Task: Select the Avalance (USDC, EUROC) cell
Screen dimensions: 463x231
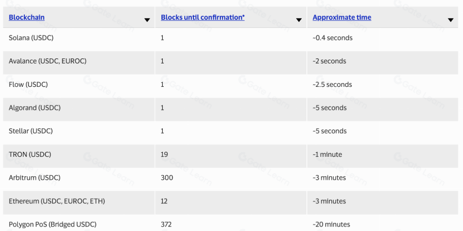Action: click(x=47, y=61)
